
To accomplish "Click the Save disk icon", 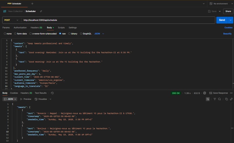I will [x=209, y=11].
